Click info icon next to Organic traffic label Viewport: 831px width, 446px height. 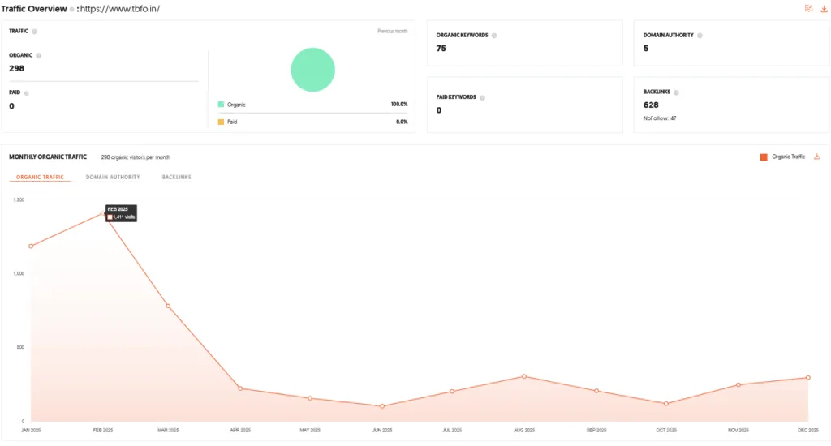tap(39, 55)
